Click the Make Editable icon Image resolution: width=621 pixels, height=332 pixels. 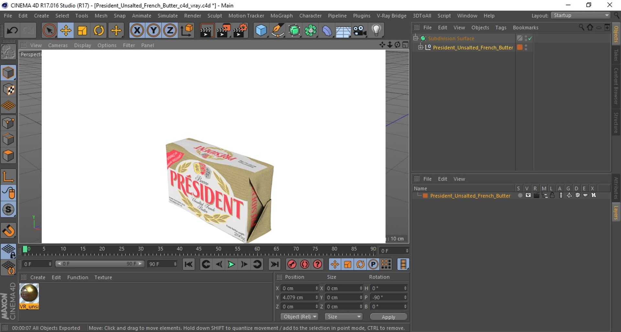[x=8, y=52]
